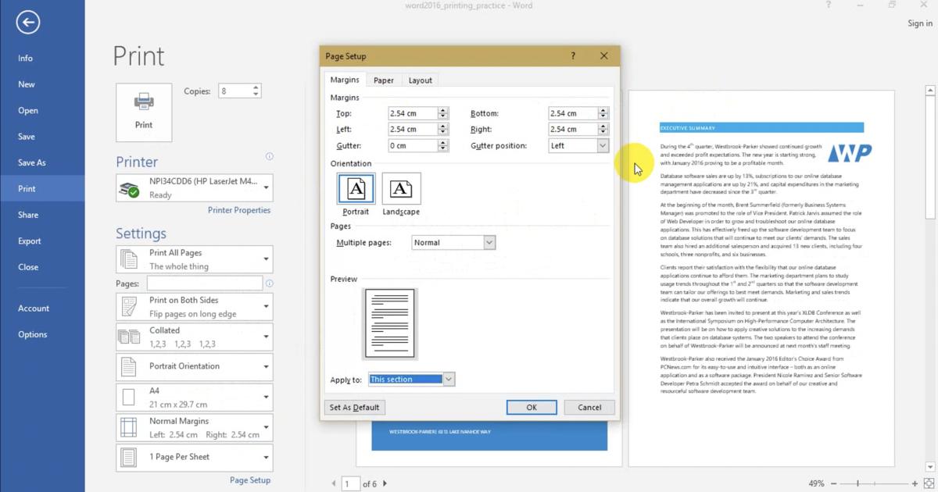Click the back arrow icon in Backstage
938x492 pixels.
28,23
